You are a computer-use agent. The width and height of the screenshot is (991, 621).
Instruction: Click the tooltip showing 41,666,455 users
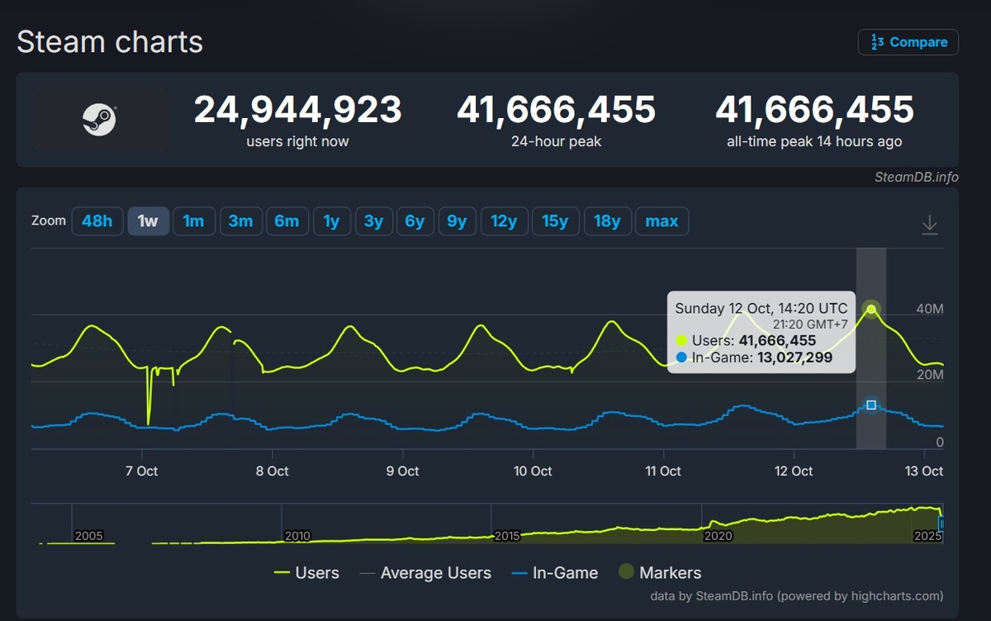tap(760, 333)
